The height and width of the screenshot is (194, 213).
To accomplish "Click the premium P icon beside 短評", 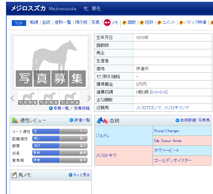I will tap(141, 23).
